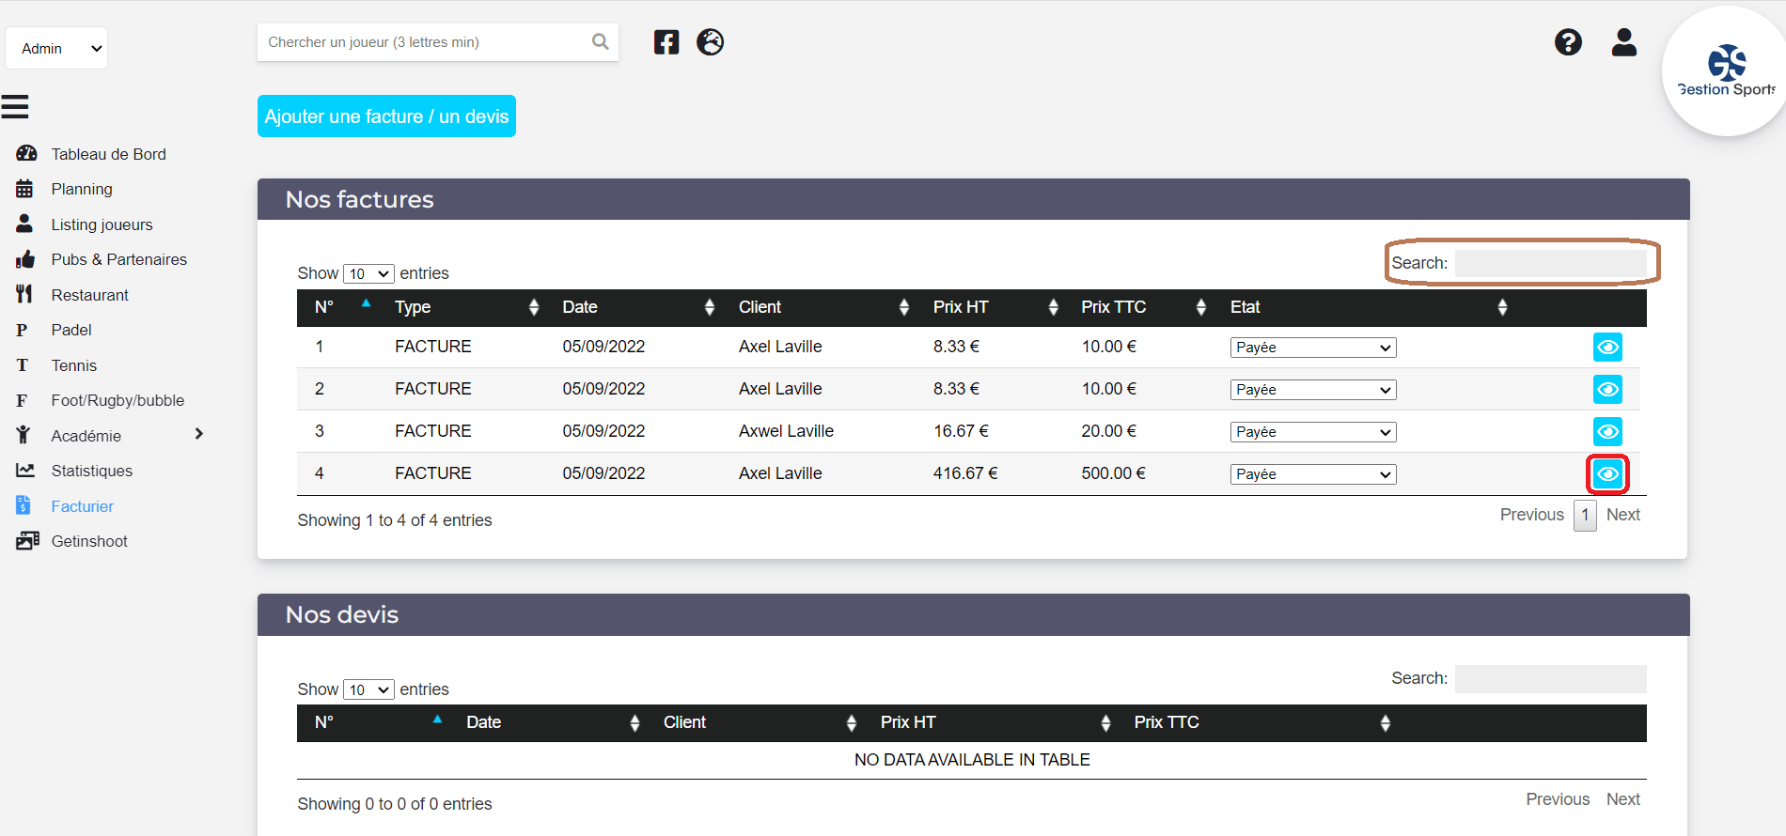Image resolution: width=1786 pixels, height=836 pixels.
Task: Click Previous in Nos factures pagination
Action: pyautogui.click(x=1531, y=515)
